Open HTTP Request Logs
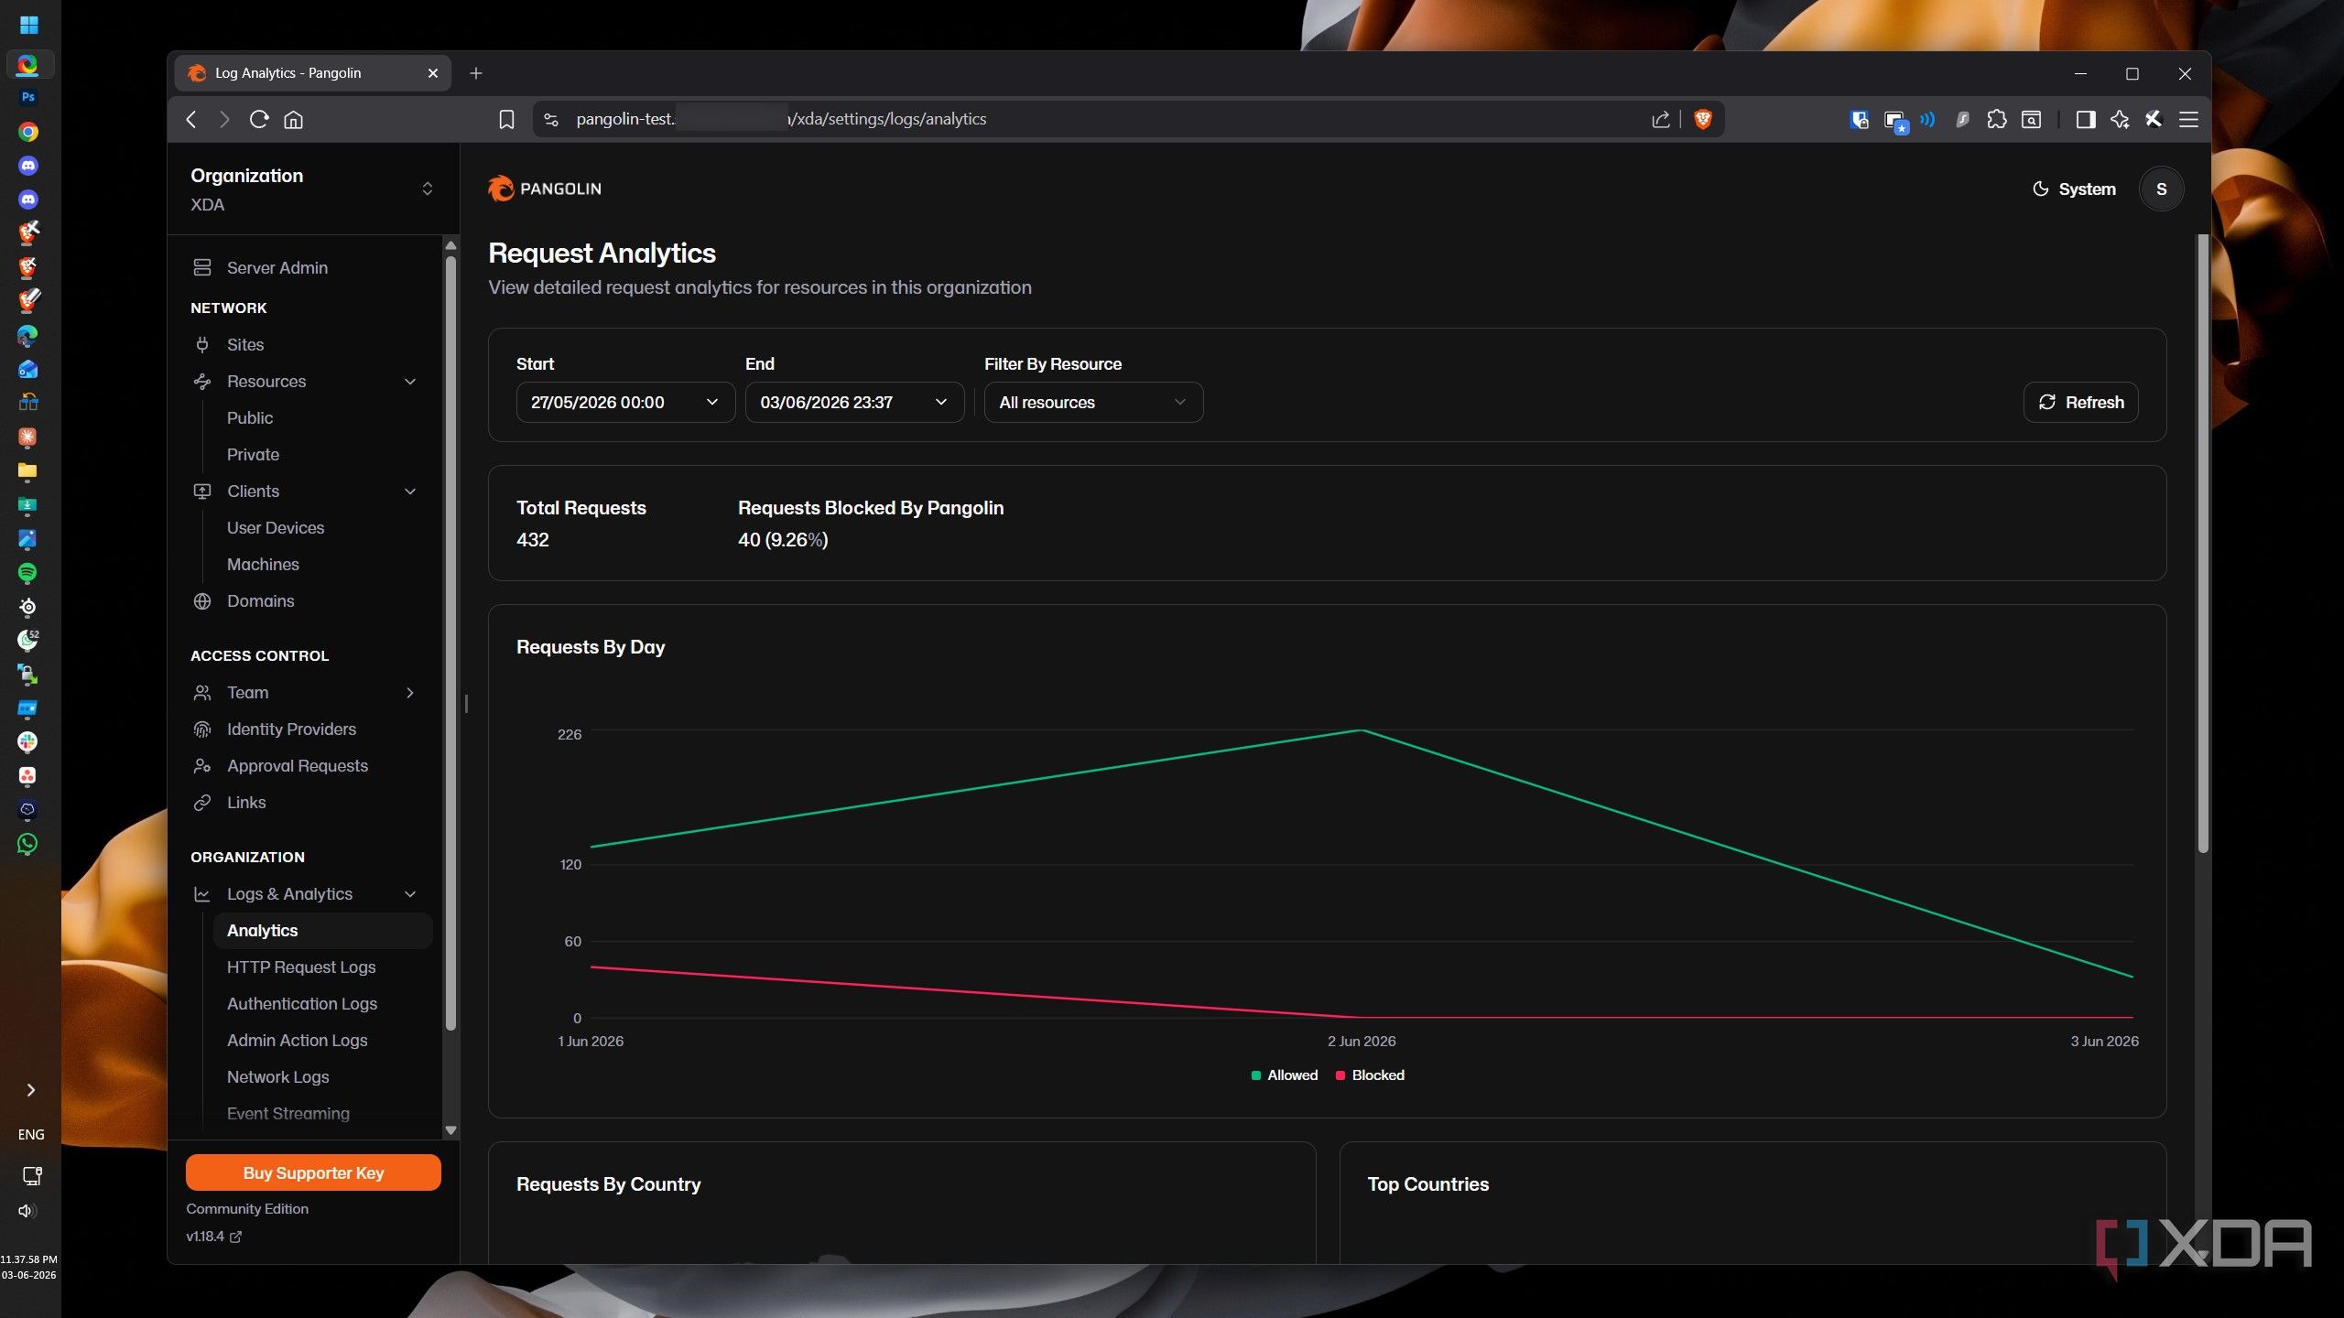This screenshot has width=2344, height=1318. click(x=301, y=967)
